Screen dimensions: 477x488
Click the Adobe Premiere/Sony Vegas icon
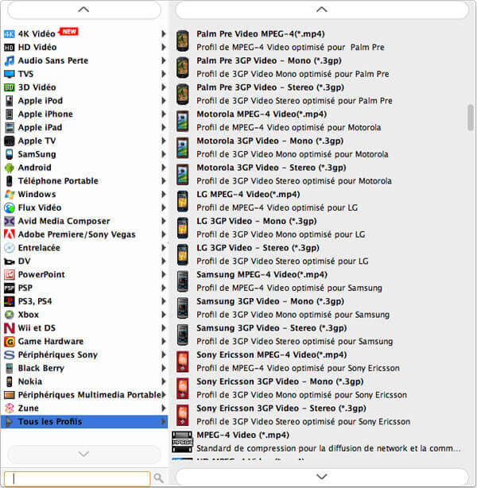coord(9,234)
